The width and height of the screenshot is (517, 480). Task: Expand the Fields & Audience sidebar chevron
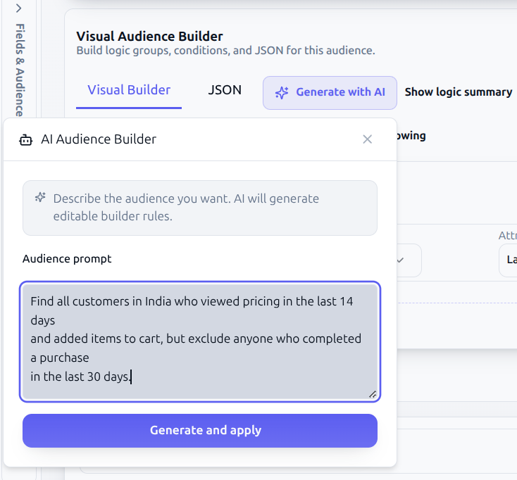(x=18, y=8)
